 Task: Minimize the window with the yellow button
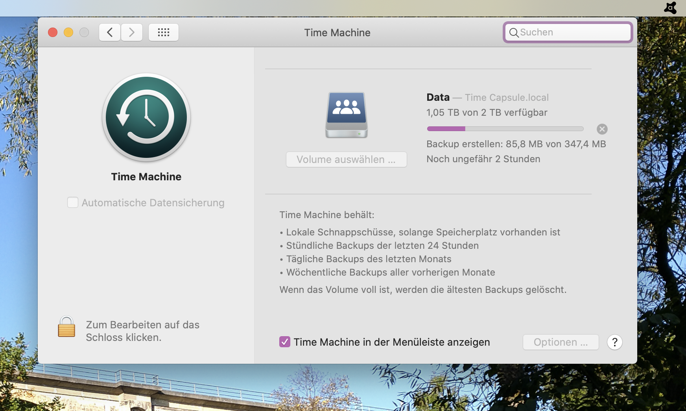click(x=68, y=32)
